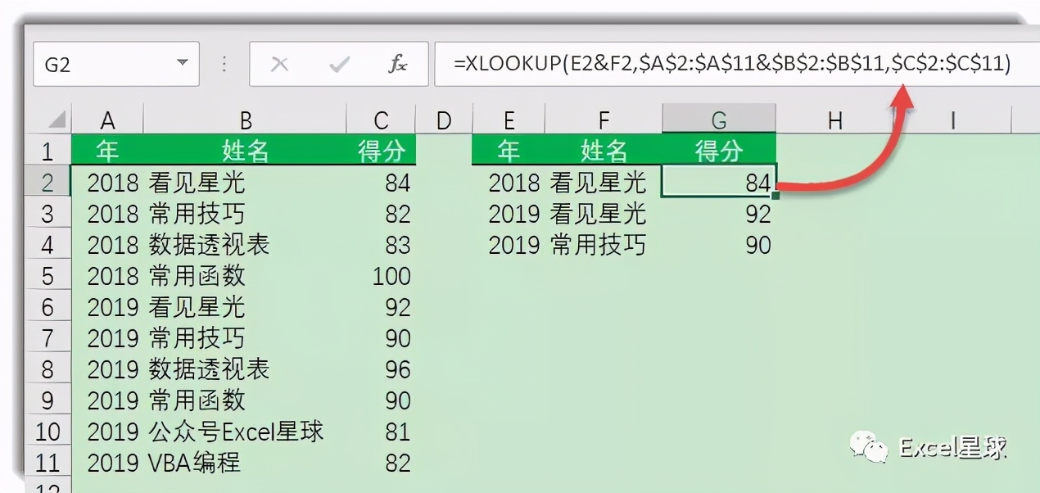Select column G by its header
This screenshot has width=1040, height=493.
(719, 119)
